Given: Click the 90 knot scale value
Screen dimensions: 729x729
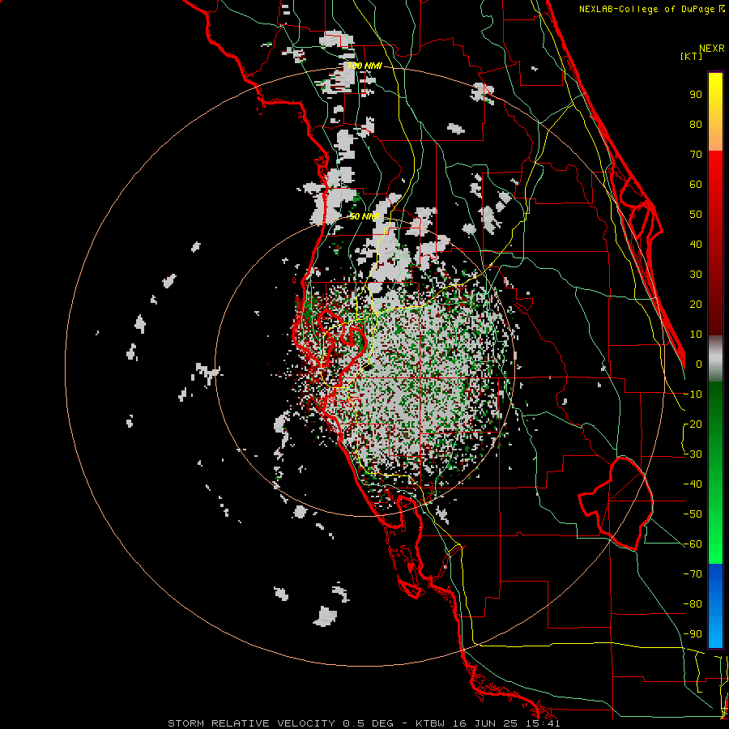Looking at the screenshot, I should click(x=696, y=95).
